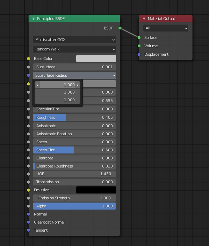Click the Emission yellow socket

(x=28, y=190)
